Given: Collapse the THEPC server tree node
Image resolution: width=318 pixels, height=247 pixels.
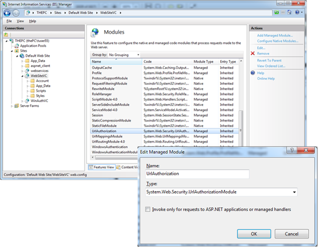Looking at the screenshot, I should [7, 41].
